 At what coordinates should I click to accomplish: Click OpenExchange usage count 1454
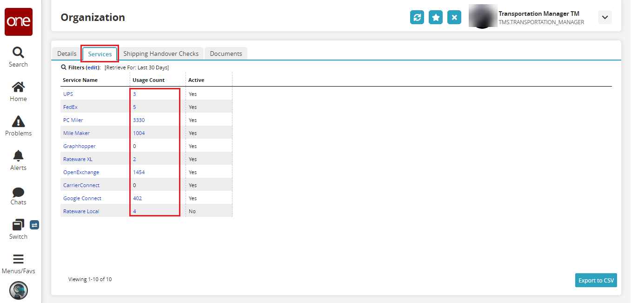click(x=139, y=172)
